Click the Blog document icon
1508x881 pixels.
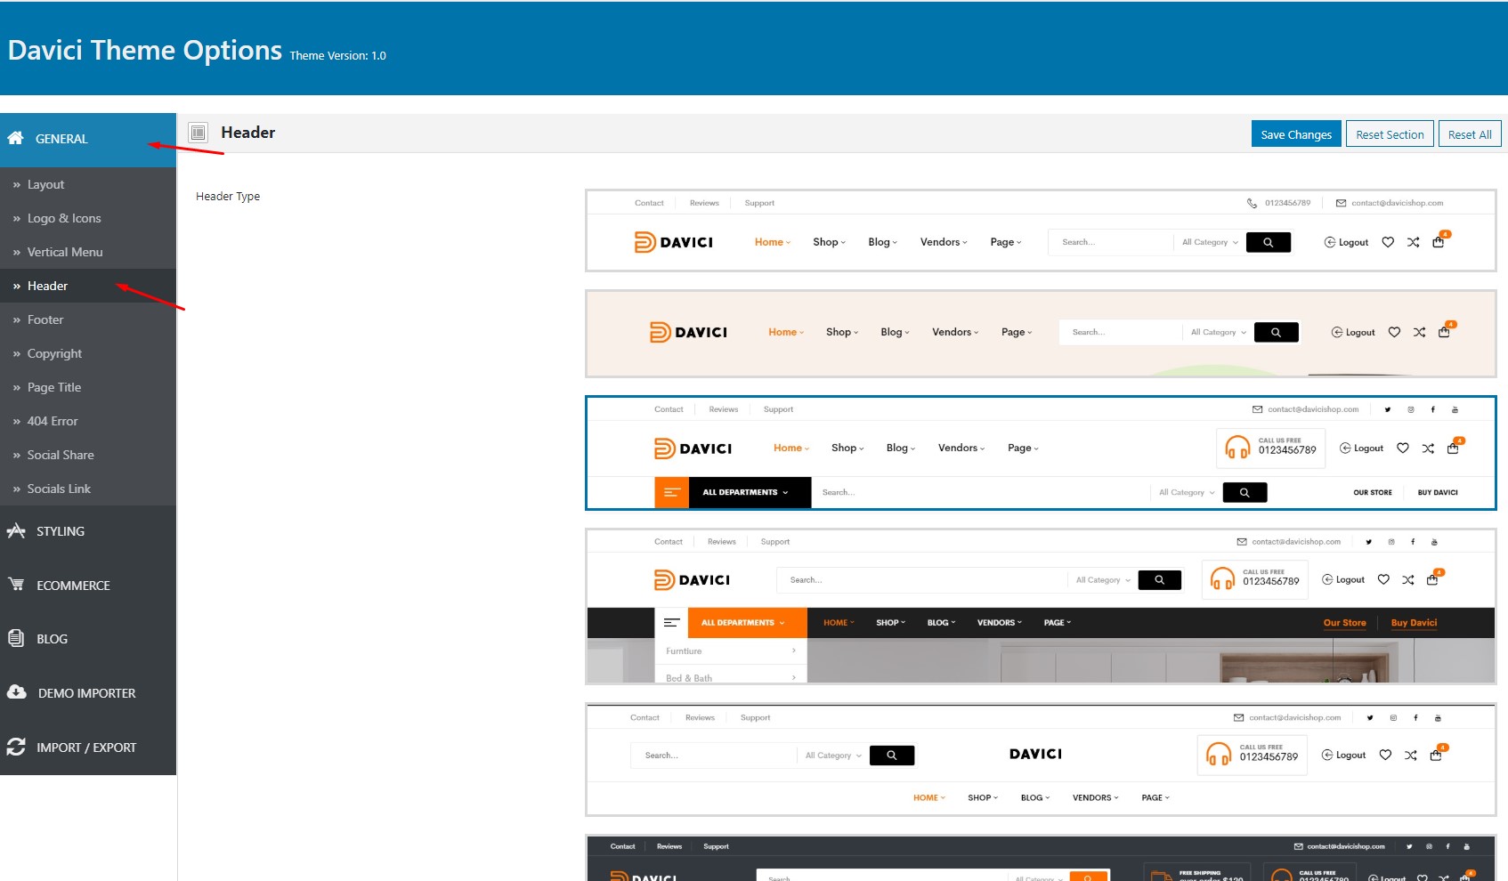[x=15, y=638]
